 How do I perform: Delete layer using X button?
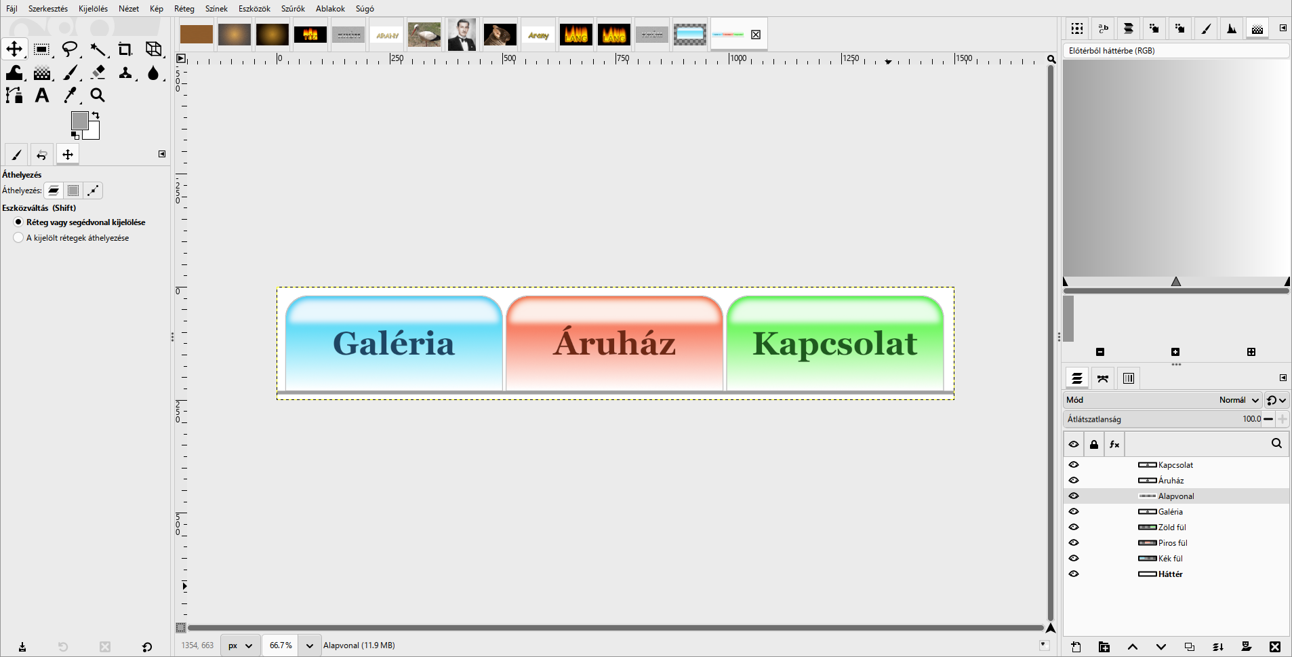click(x=1275, y=647)
